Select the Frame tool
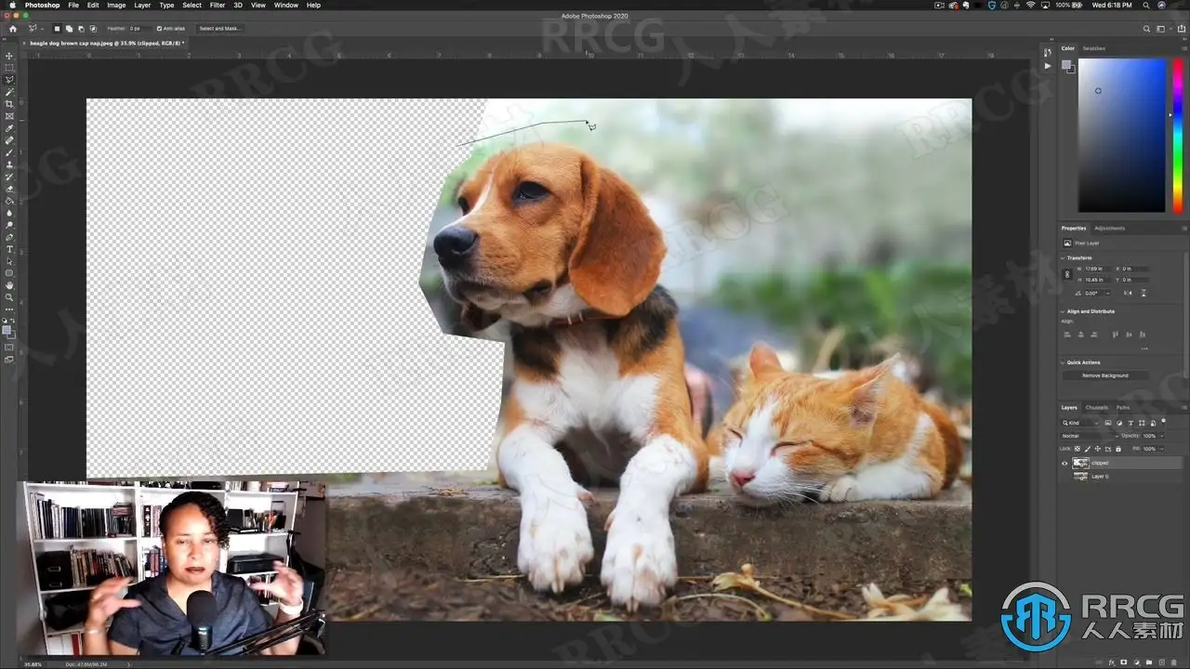The width and height of the screenshot is (1190, 669). pos(9,116)
